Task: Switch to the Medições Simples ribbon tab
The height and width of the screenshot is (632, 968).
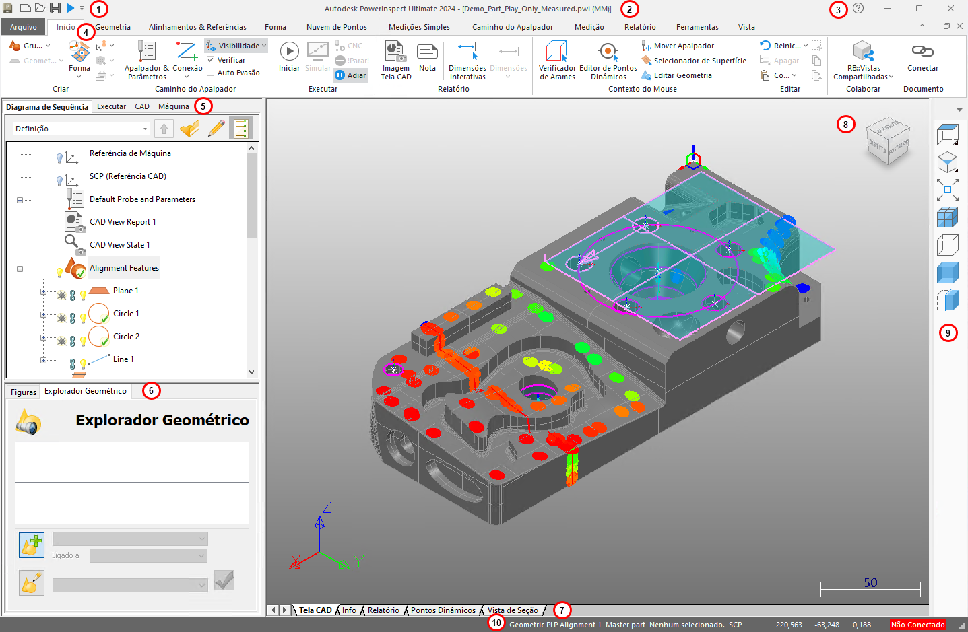Action: tap(419, 27)
